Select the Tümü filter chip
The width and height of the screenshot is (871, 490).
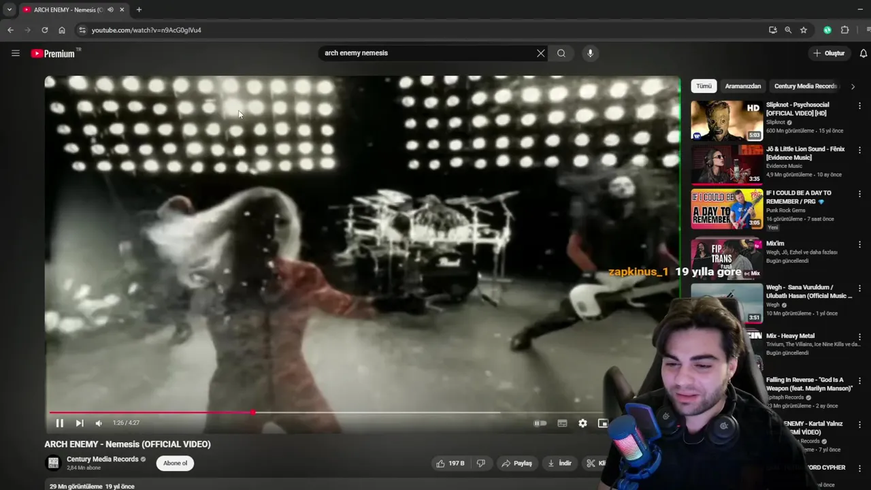pos(704,86)
